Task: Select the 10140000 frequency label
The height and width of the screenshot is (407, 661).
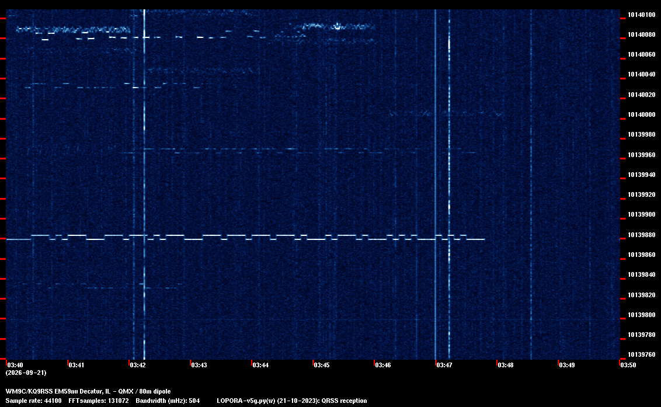Action: click(x=642, y=114)
